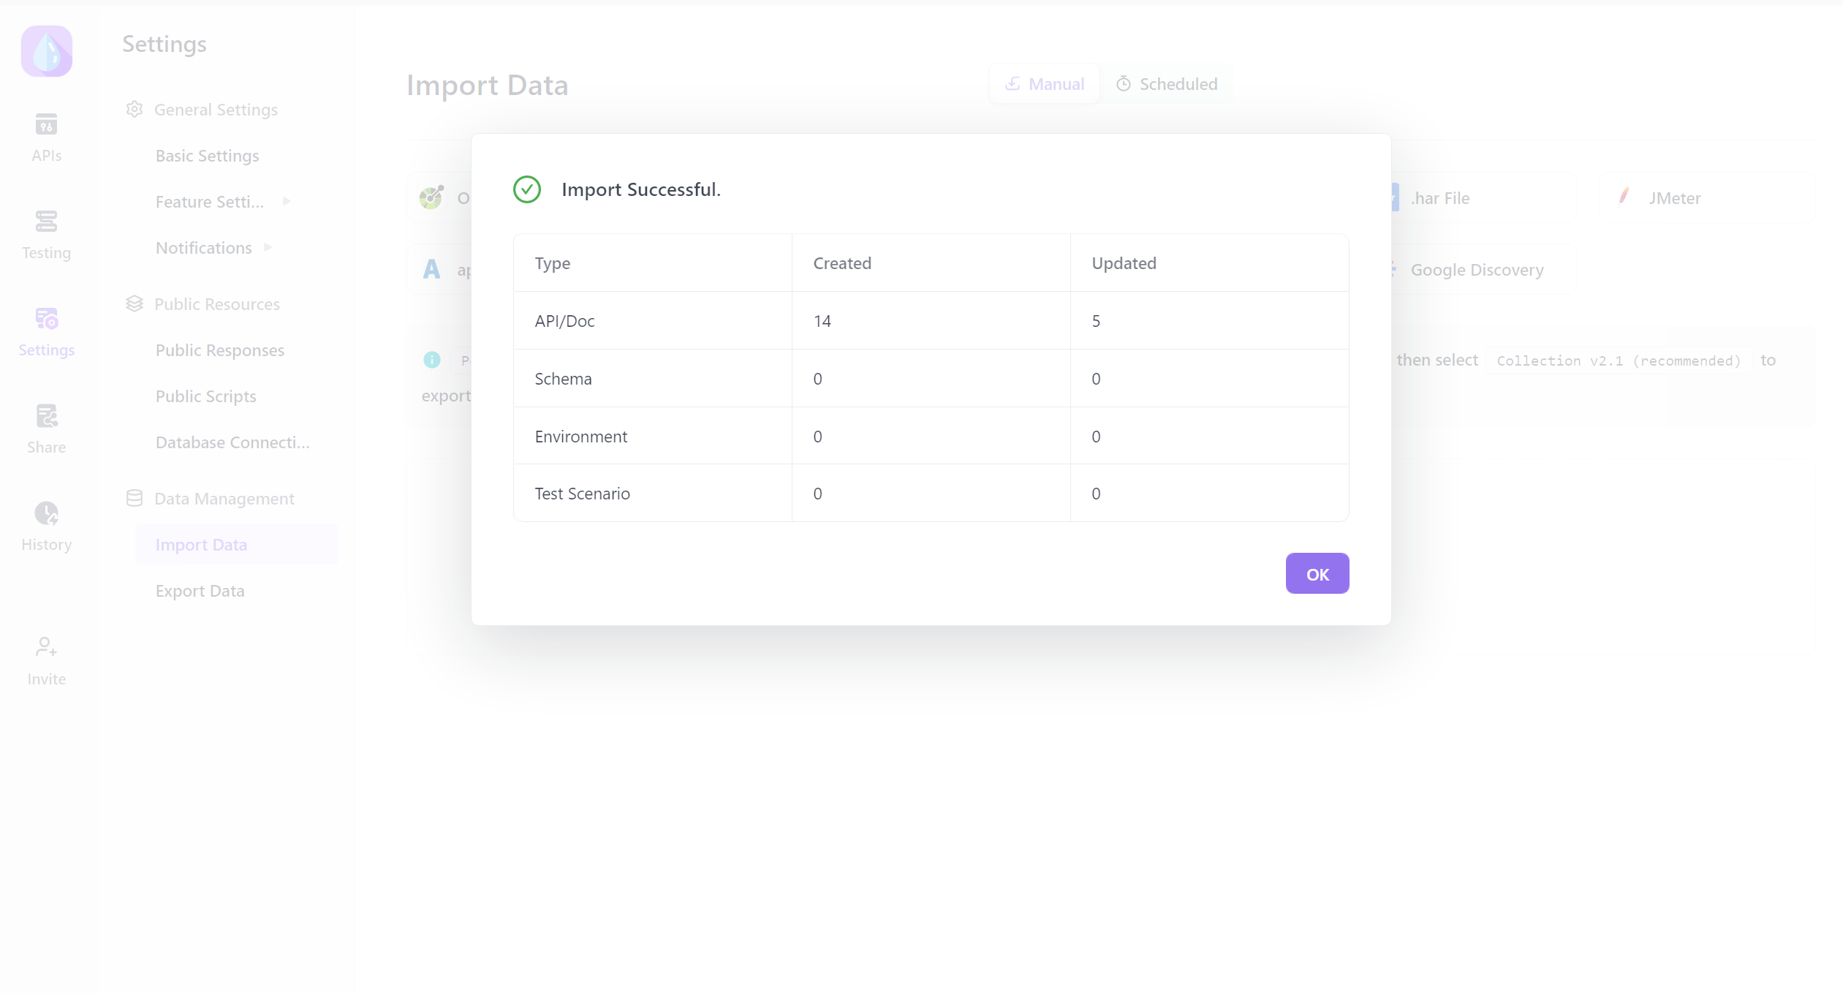Open Public Responses

tap(220, 350)
